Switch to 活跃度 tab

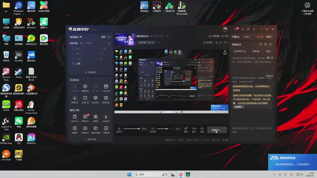(256, 51)
